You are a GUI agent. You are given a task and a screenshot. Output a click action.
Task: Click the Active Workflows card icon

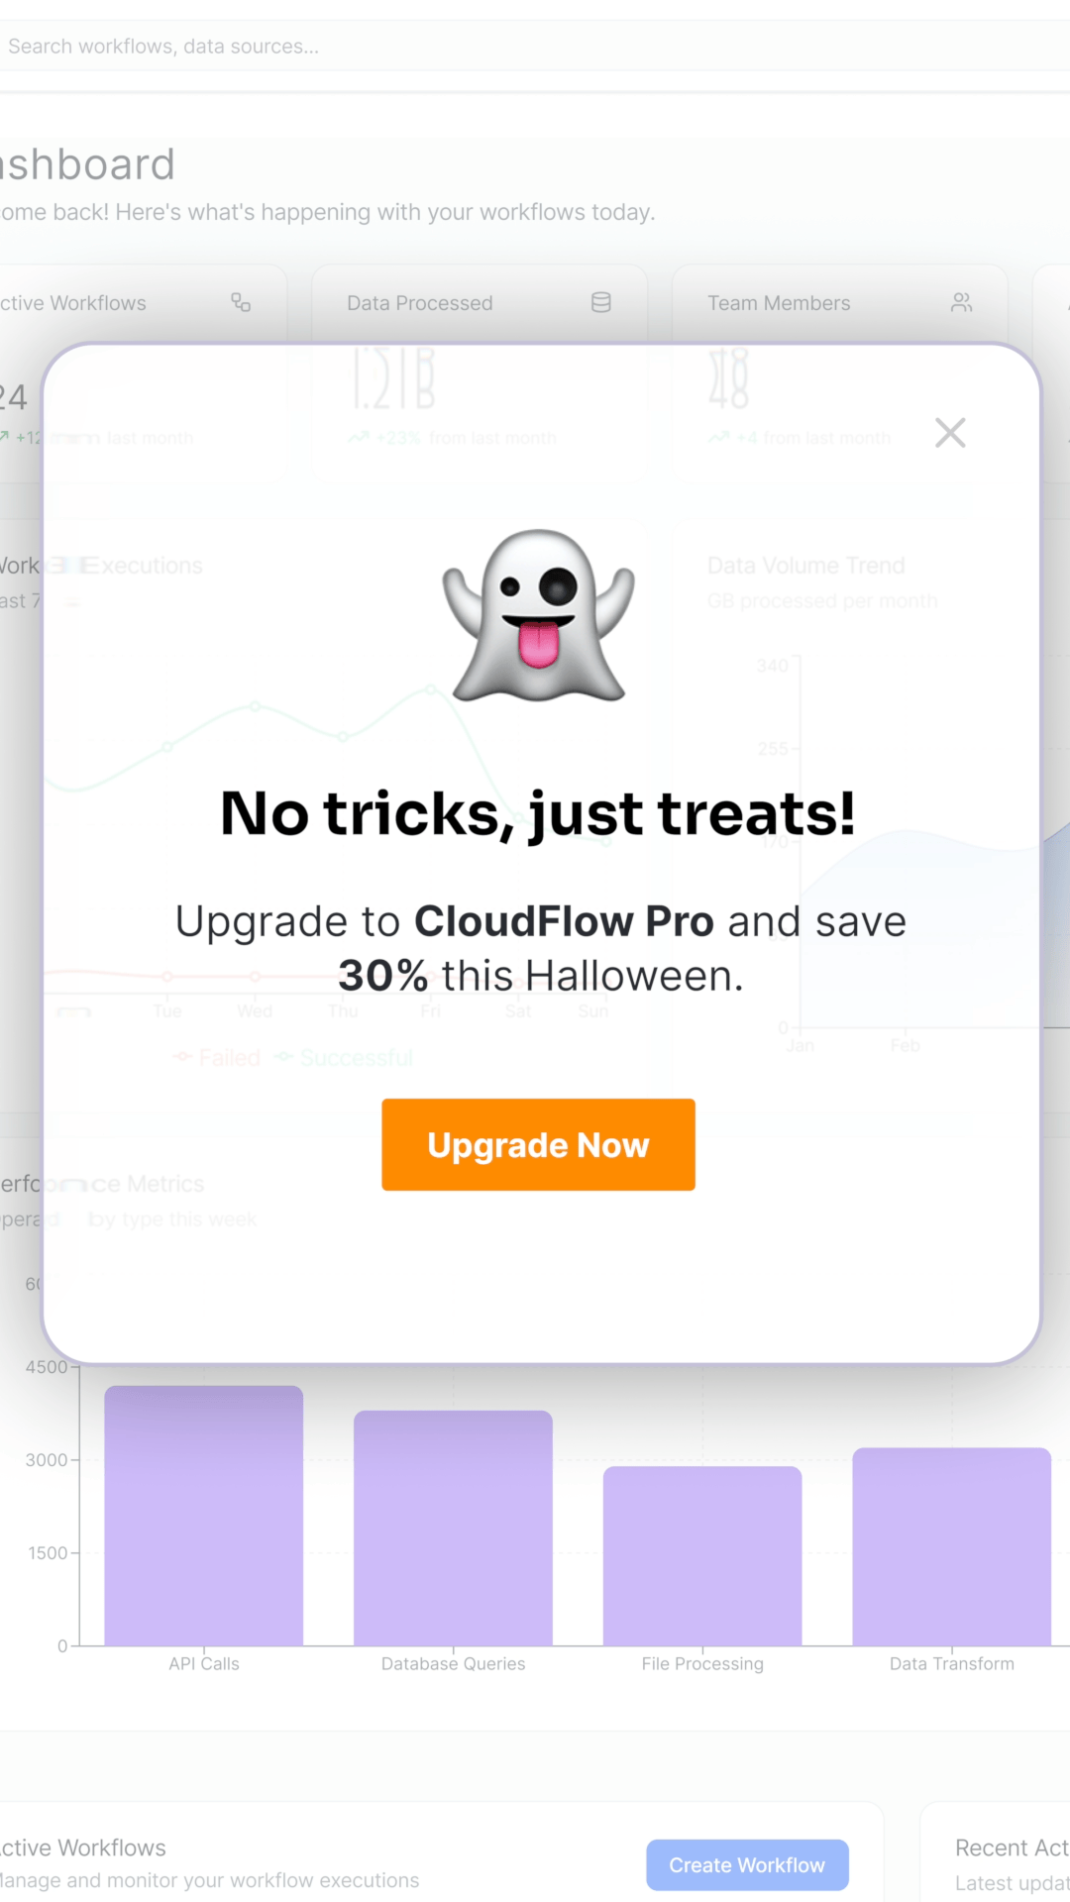241,303
